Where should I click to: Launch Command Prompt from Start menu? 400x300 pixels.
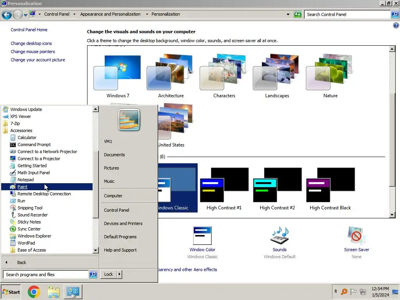click(x=34, y=145)
